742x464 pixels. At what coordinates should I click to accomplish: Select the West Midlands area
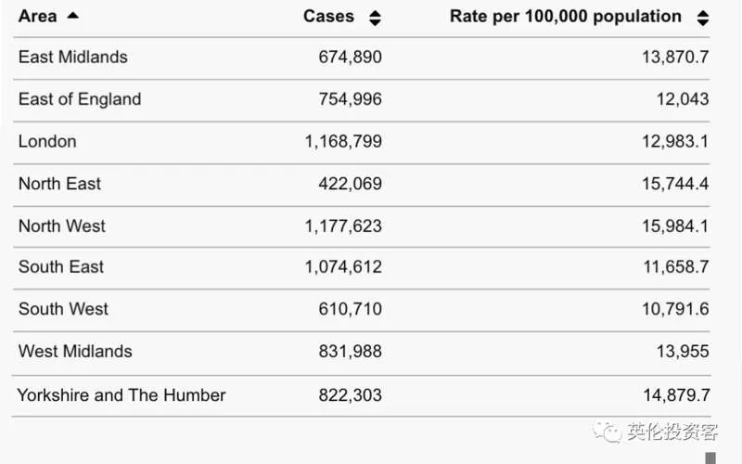point(75,352)
